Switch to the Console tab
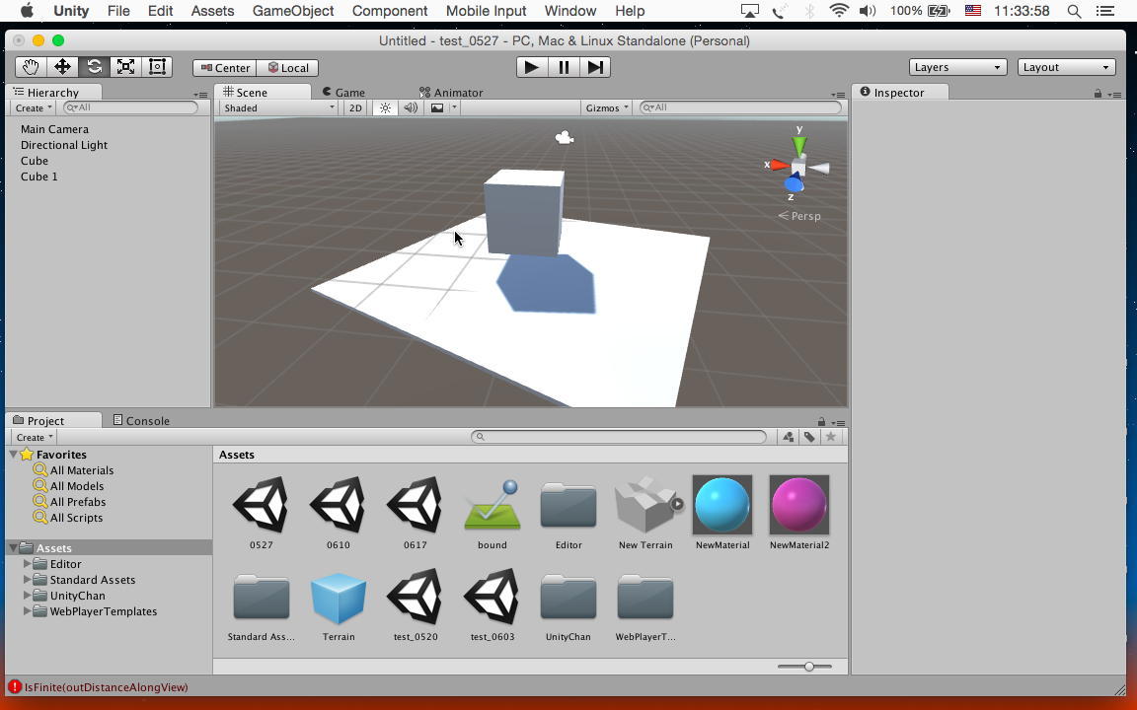1137x710 pixels. click(141, 420)
